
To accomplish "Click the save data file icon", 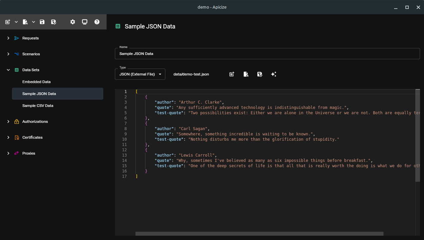I will point(260,74).
